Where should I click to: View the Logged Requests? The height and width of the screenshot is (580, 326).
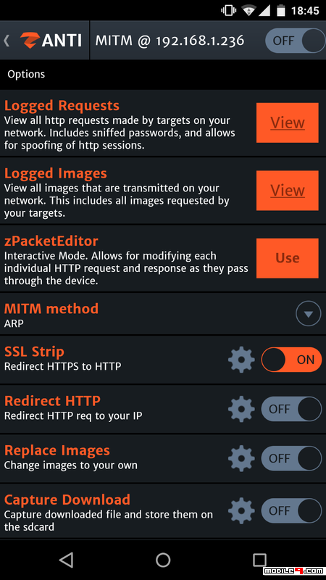pyautogui.click(x=287, y=123)
